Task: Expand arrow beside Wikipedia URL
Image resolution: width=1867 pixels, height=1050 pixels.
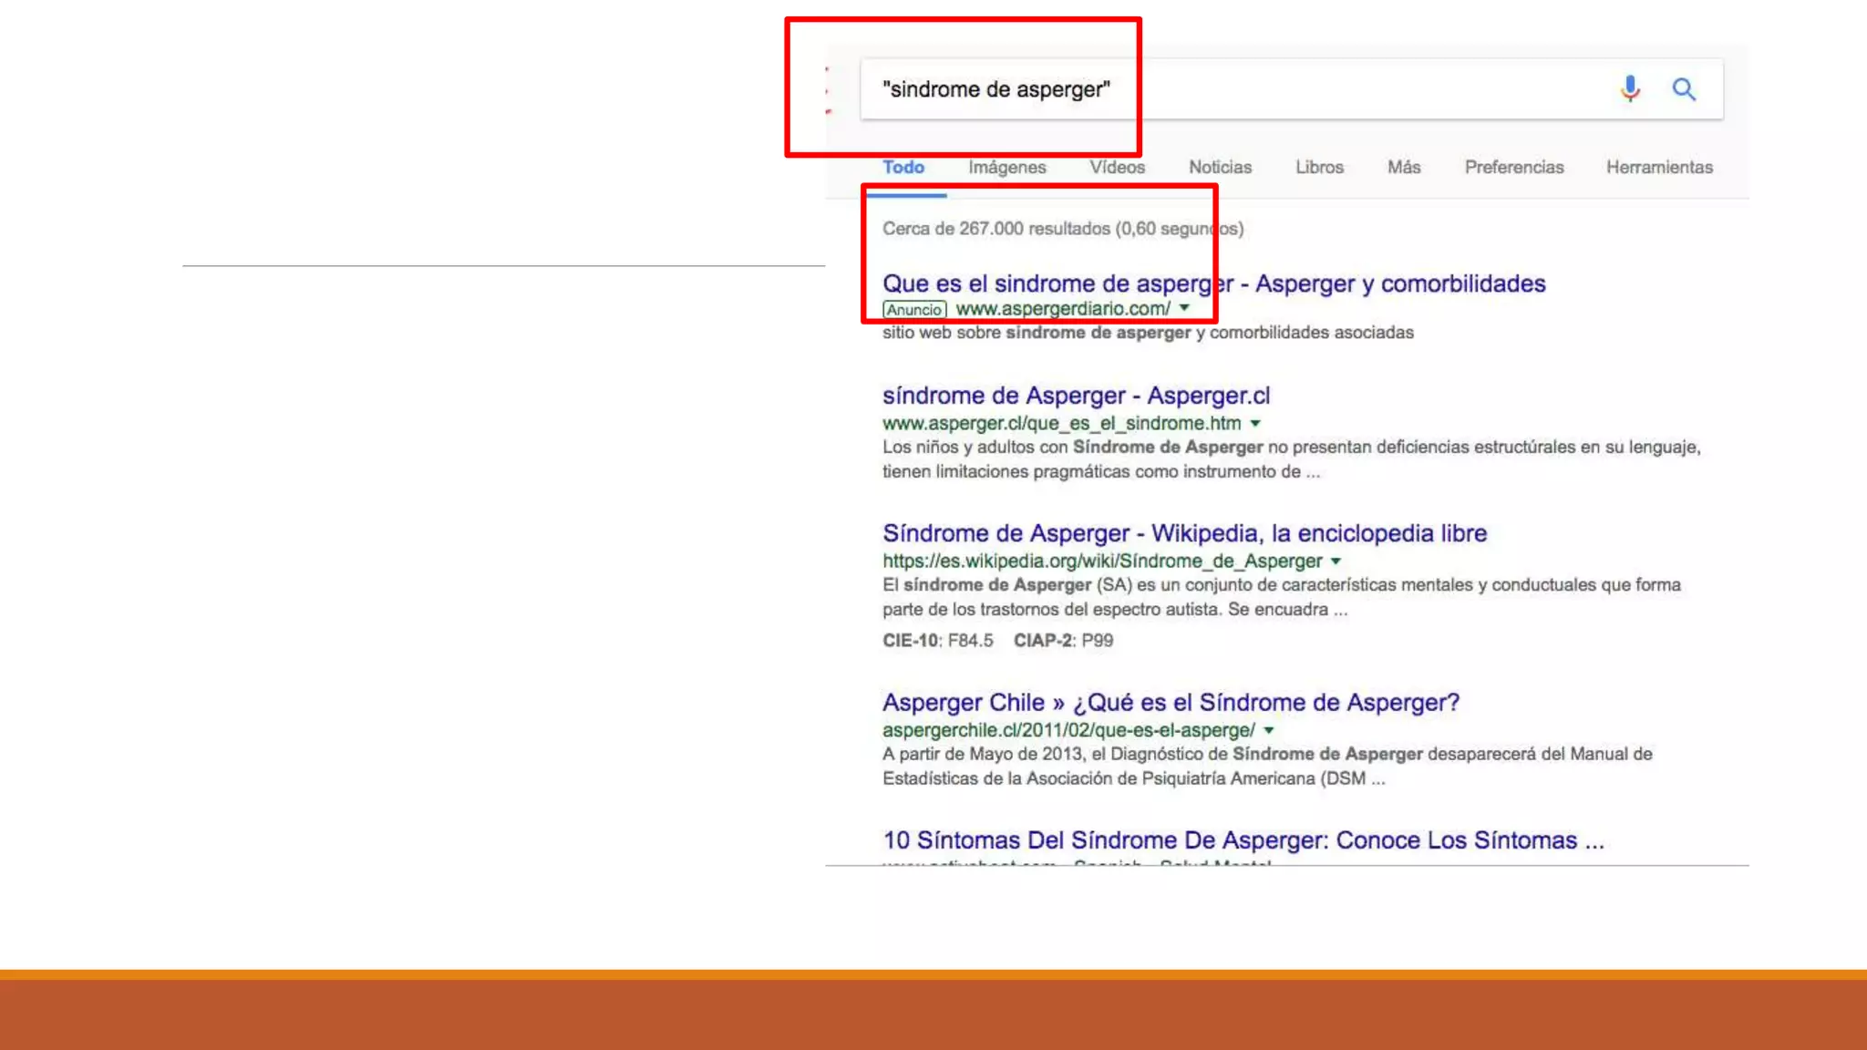Action: pyautogui.click(x=1336, y=561)
